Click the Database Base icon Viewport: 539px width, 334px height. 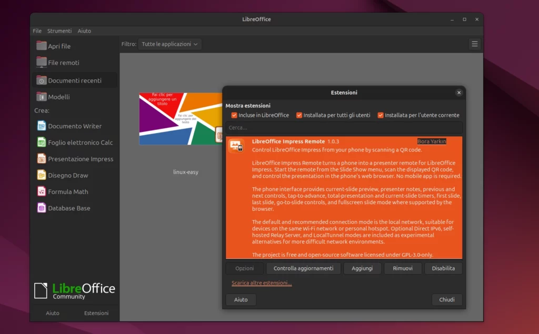(41, 208)
